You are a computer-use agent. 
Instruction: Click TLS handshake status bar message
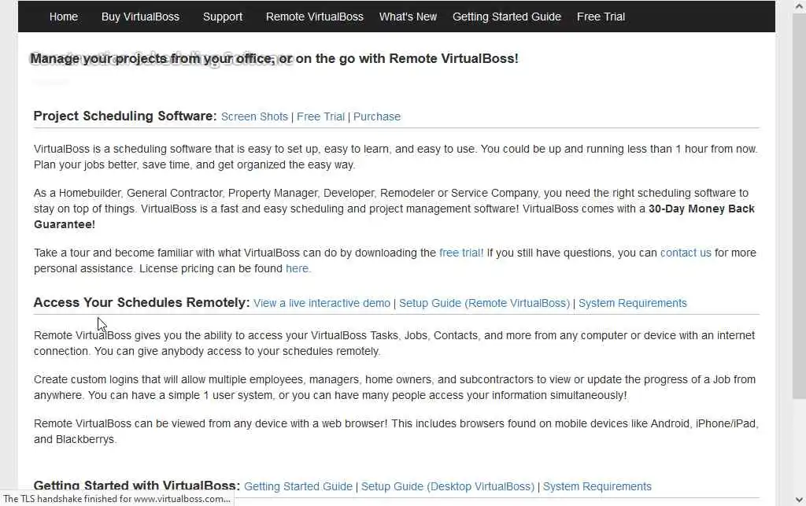point(116,499)
